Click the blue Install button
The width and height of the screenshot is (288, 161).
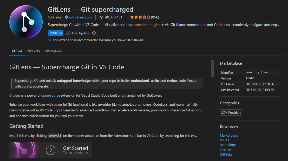coord(53,33)
